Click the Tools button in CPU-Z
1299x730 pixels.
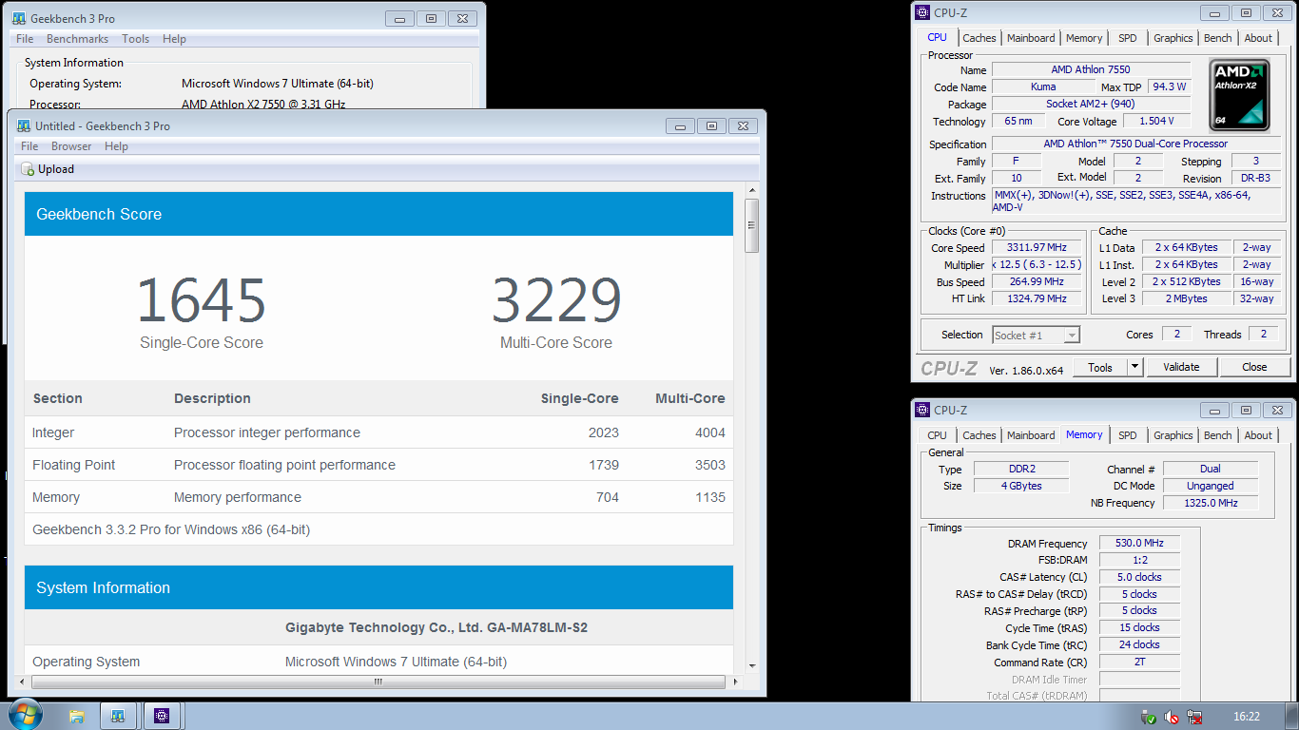click(1100, 367)
